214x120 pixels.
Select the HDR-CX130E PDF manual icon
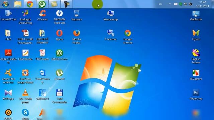pyautogui.click(x=25, y=37)
